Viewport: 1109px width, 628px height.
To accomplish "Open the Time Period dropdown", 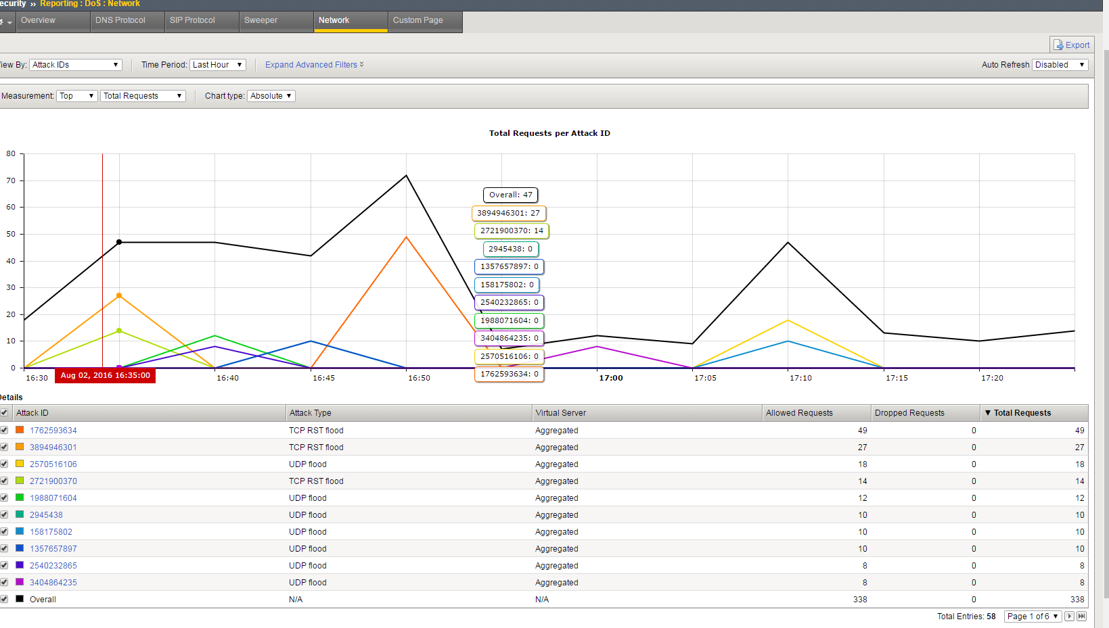I will [217, 65].
